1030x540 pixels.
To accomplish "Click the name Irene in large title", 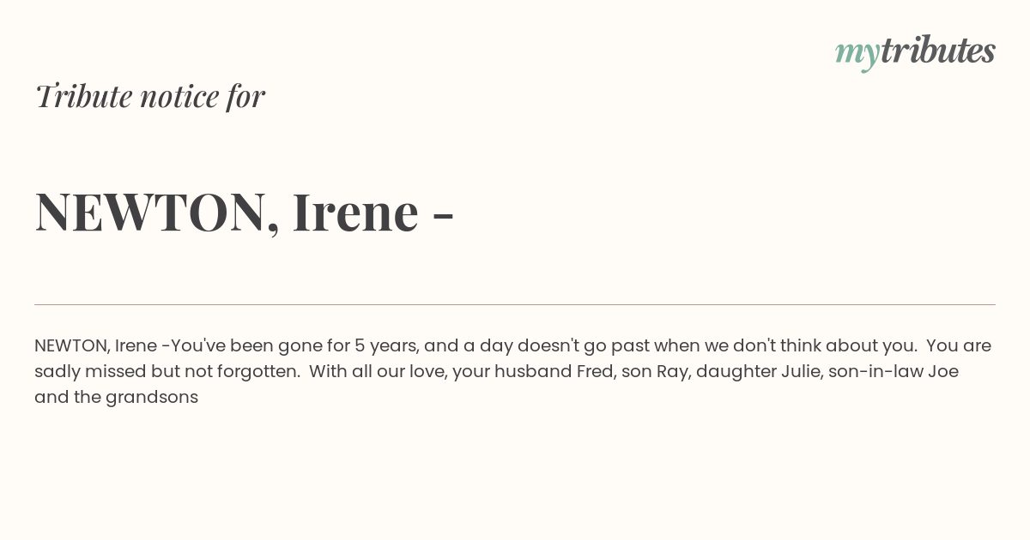I will (355, 213).
